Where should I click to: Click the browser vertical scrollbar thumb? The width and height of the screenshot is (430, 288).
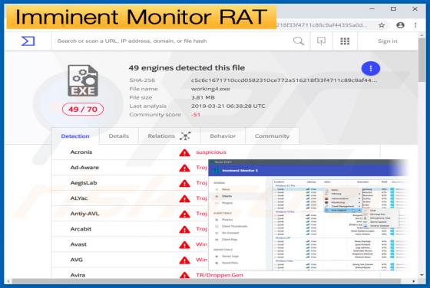click(x=422, y=61)
